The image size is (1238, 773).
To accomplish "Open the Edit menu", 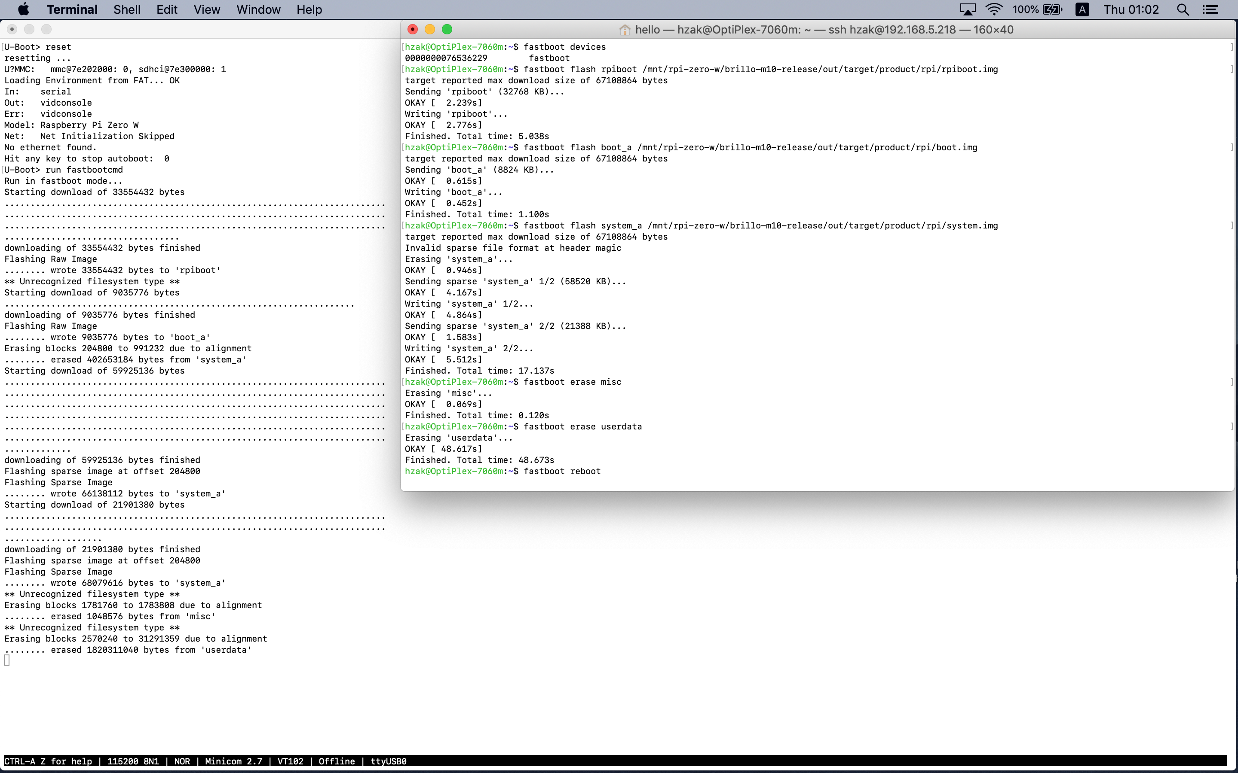I will click(167, 9).
